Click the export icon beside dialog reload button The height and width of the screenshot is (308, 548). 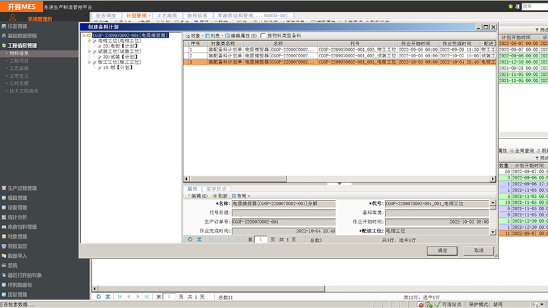point(199,239)
